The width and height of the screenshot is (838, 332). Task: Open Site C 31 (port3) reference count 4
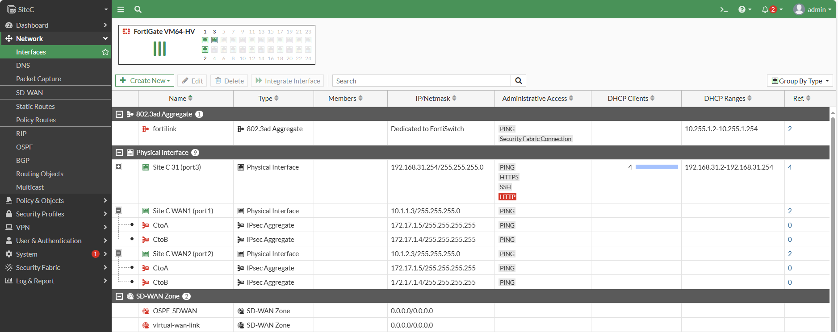point(790,167)
